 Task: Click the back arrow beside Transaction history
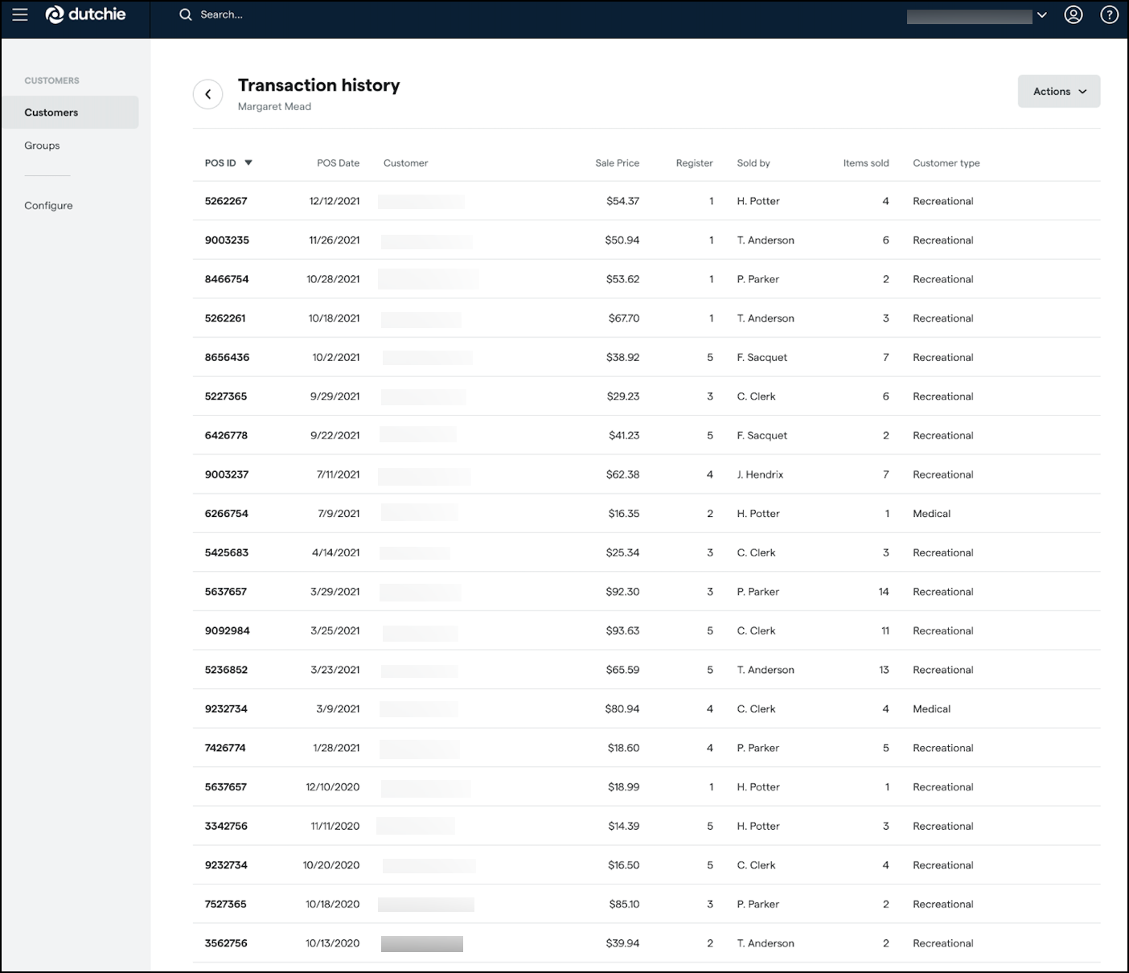point(208,94)
